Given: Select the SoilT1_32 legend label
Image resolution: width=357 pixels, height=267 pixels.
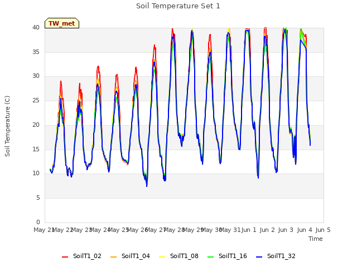Looking at the screenshot, I should [x=281, y=256].
